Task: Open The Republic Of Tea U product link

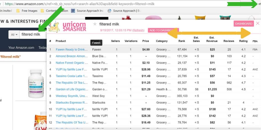Action: pyautogui.click(x=72, y=122)
